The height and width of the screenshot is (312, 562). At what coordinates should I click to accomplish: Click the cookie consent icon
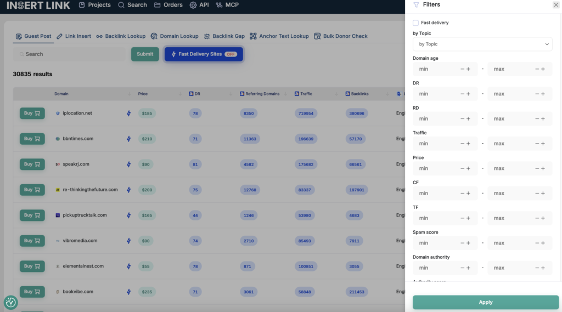(11, 302)
